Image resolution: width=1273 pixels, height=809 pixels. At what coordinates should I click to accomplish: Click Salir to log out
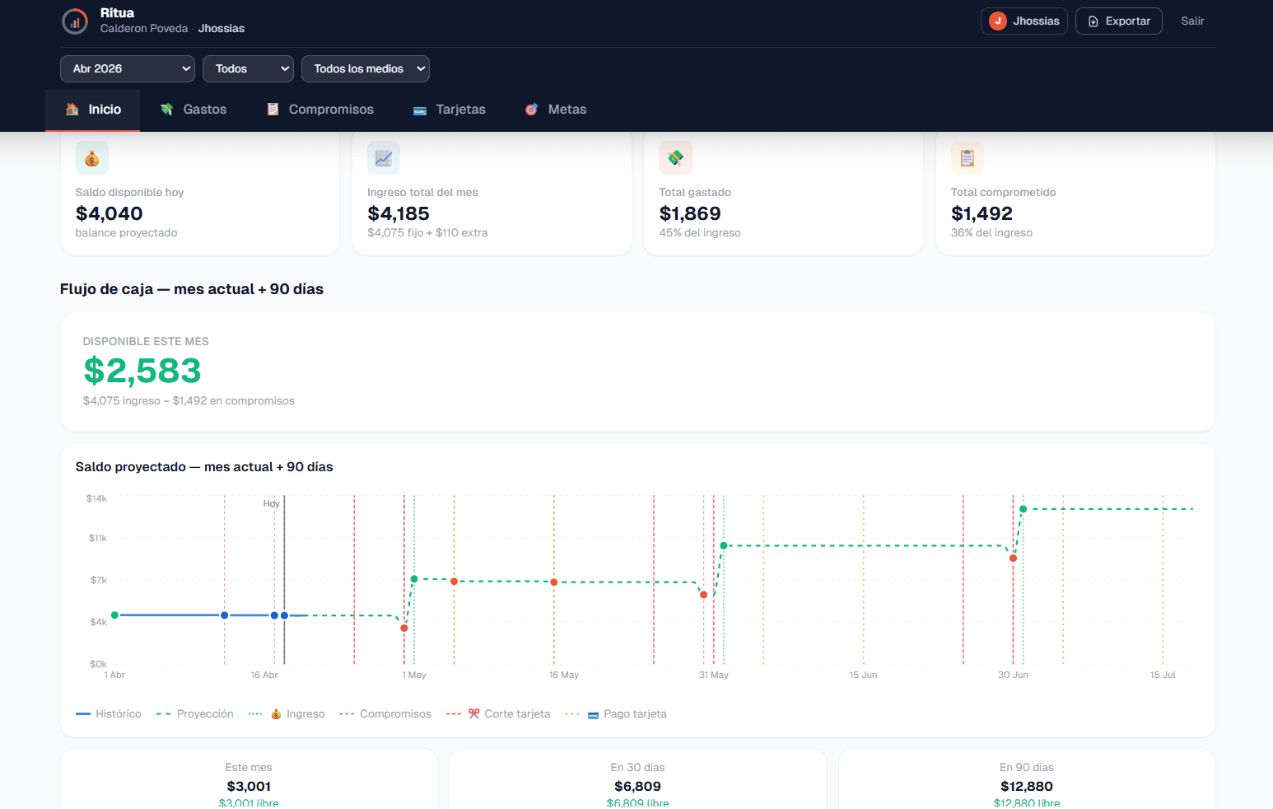[x=1191, y=21]
